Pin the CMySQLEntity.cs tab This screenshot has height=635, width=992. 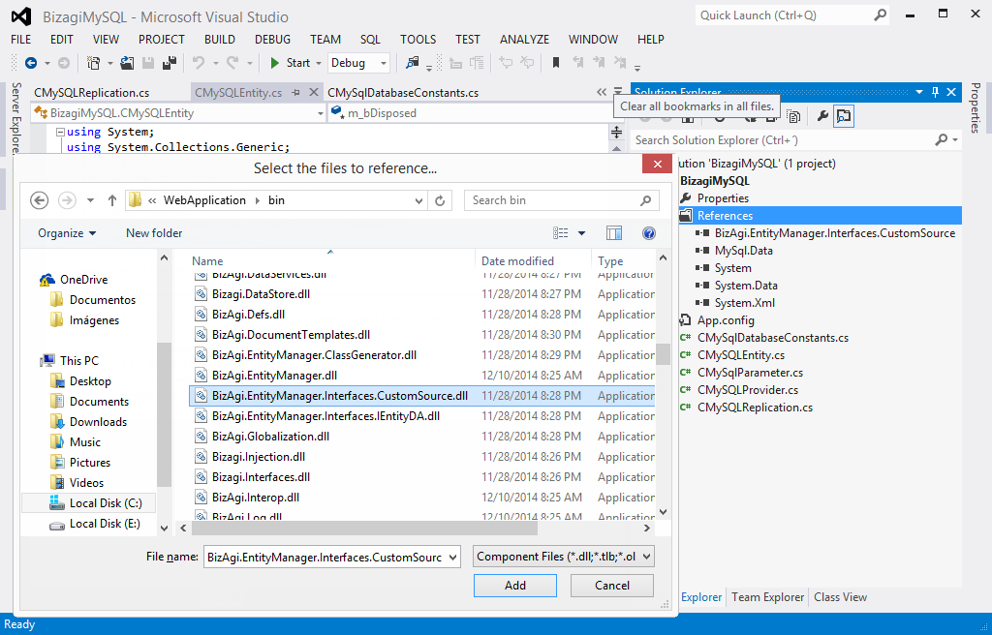(x=295, y=92)
